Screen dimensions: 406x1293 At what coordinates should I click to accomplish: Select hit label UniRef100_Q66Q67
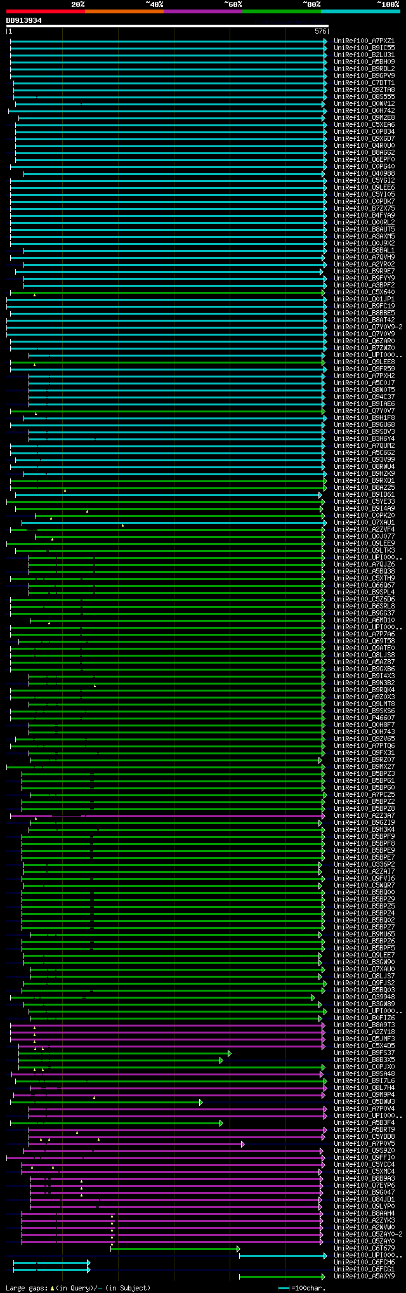pos(364,586)
